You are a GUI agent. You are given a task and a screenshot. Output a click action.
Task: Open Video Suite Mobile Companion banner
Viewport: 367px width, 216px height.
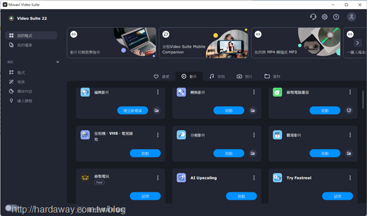coord(204,43)
